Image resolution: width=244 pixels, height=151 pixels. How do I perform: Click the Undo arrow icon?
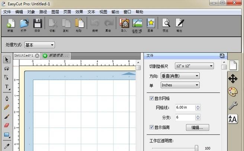(95, 23)
